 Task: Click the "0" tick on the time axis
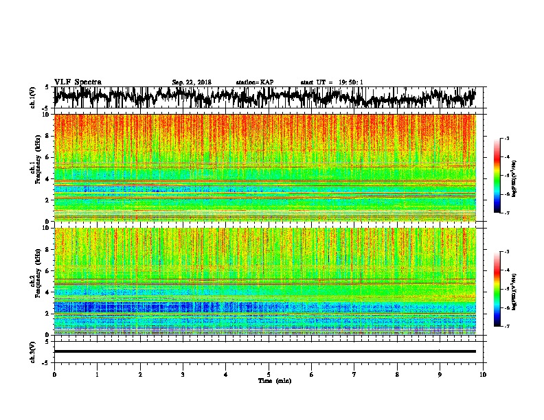pos(54,375)
